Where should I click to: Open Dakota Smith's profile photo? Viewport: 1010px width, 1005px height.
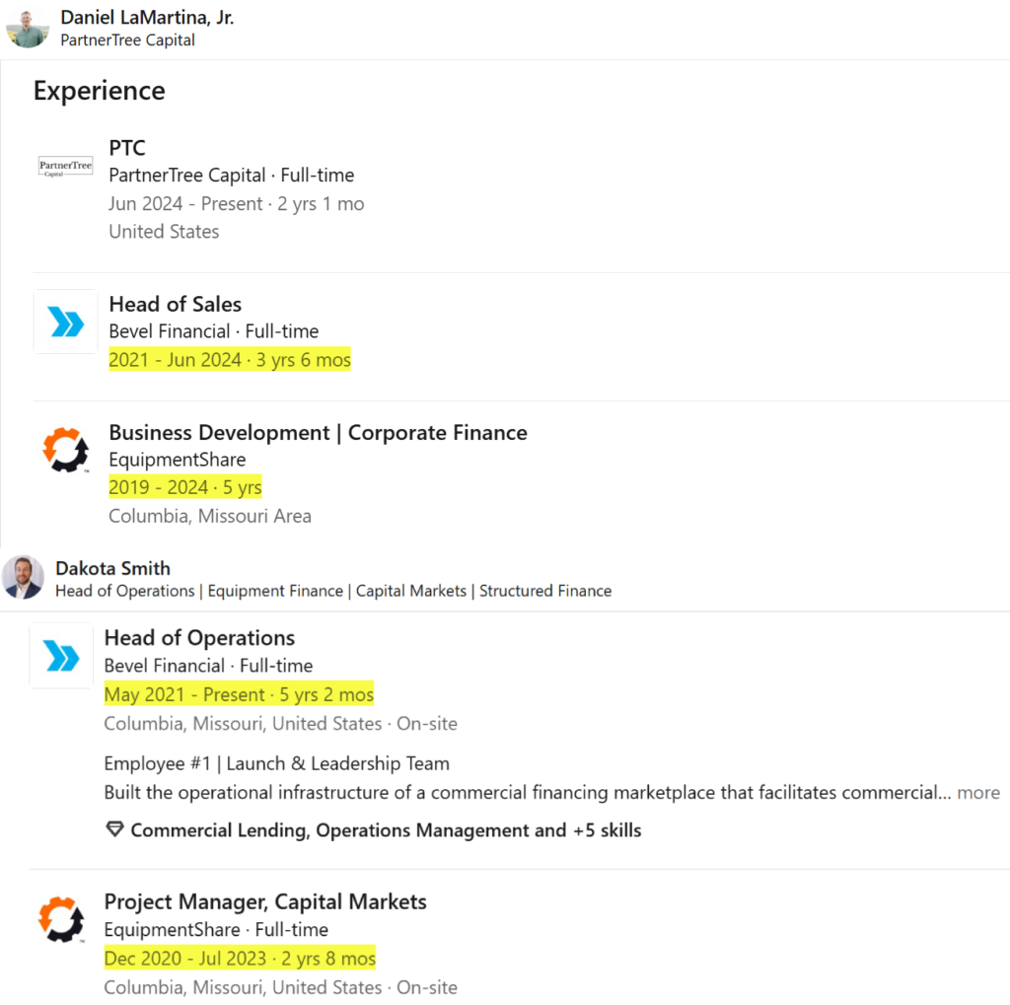pyautogui.click(x=24, y=577)
